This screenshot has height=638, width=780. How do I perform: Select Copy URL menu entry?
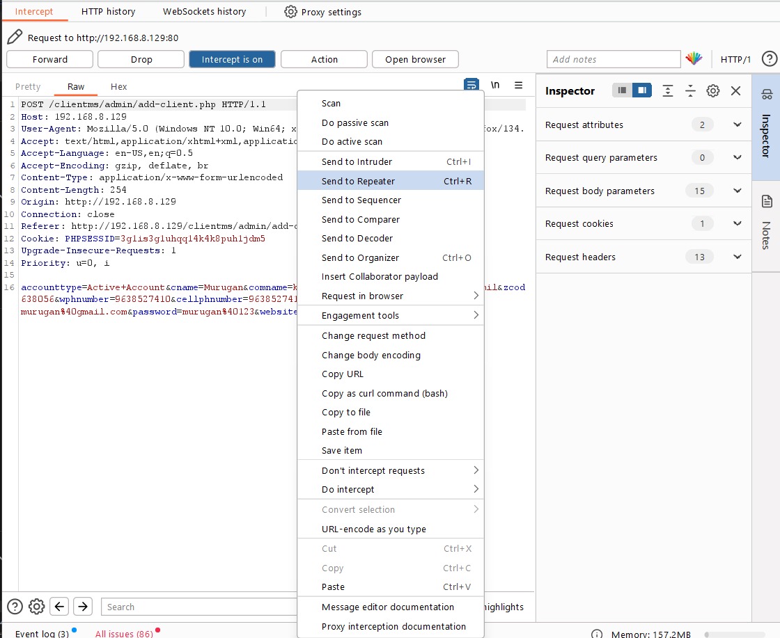pos(391,374)
